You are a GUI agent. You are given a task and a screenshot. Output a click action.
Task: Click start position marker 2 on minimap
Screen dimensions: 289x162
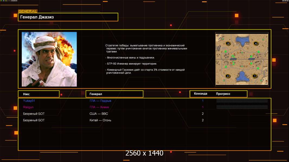click(x=228, y=76)
